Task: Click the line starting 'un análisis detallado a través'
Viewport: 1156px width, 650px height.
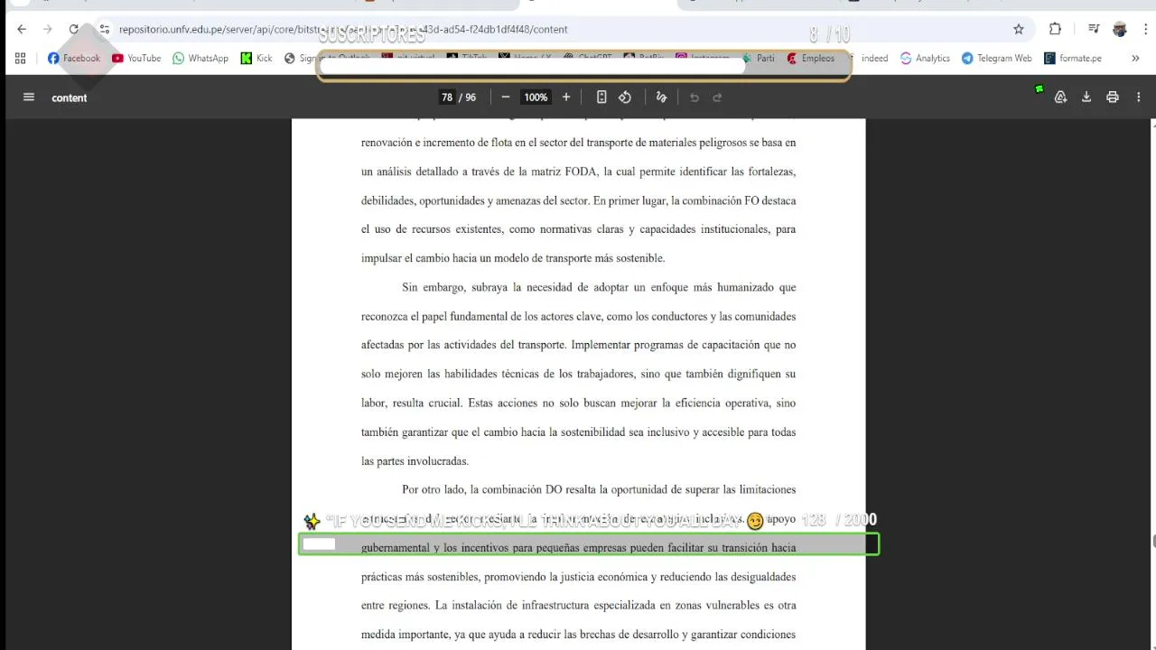Action: tap(578, 172)
